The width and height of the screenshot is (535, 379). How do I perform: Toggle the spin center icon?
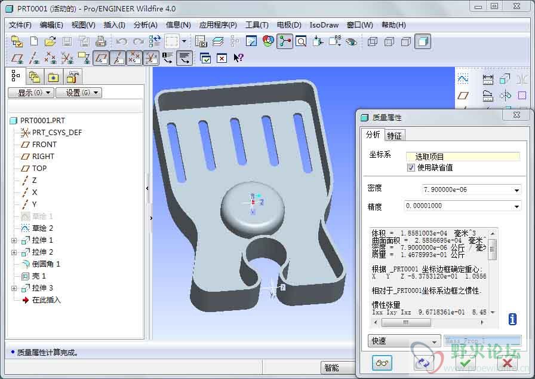click(285, 42)
